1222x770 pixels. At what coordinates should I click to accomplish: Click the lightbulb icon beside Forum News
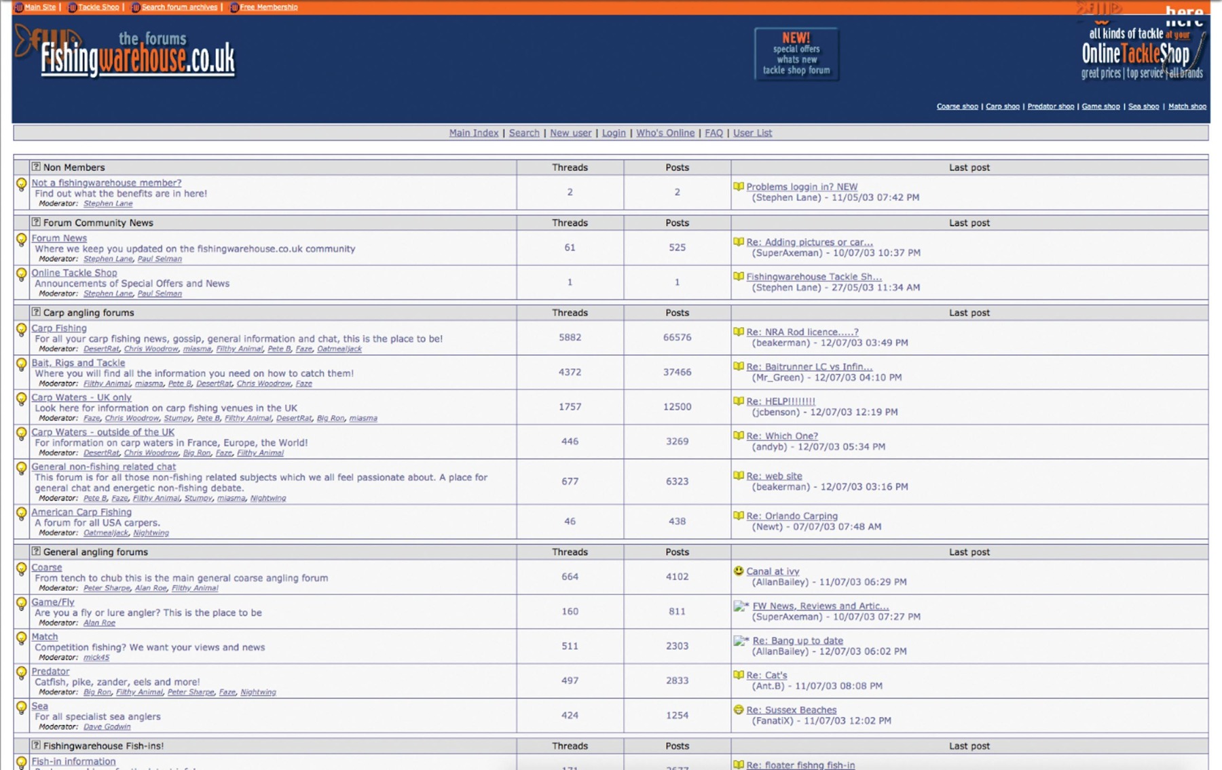point(22,240)
